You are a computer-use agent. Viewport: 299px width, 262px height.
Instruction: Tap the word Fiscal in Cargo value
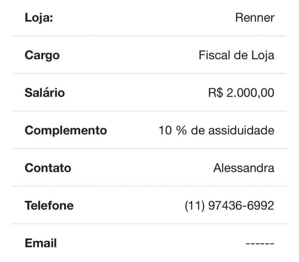coord(214,55)
